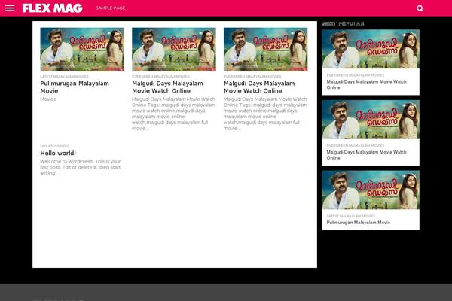The height and width of the screenshot is (301, 452).
Task: Click Latest Malayalam Movies category above Pulimurugan in grid
Action: [x=65, y=76]
